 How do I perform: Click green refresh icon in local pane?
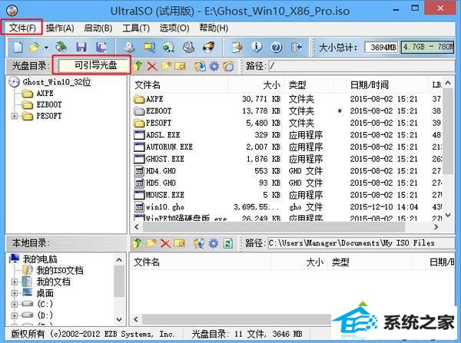point(228,243)
